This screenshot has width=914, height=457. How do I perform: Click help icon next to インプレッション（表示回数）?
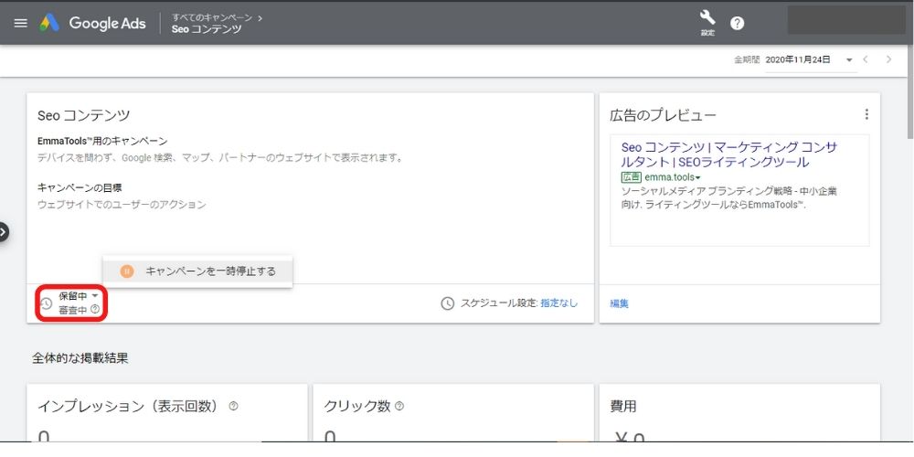coord(234,407)
